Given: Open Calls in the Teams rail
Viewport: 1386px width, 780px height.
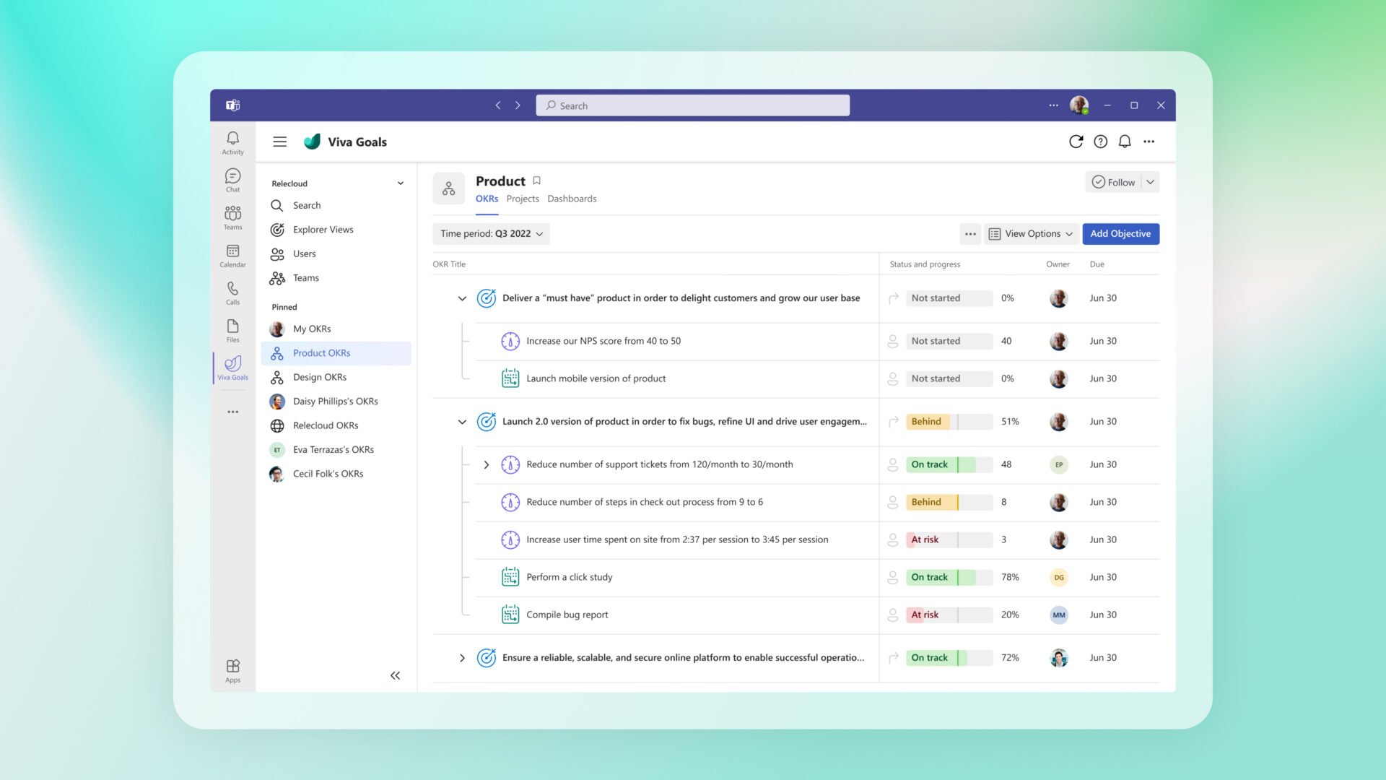Looking at the screenshot, I should pyautogui.click(x=232, y=292).
